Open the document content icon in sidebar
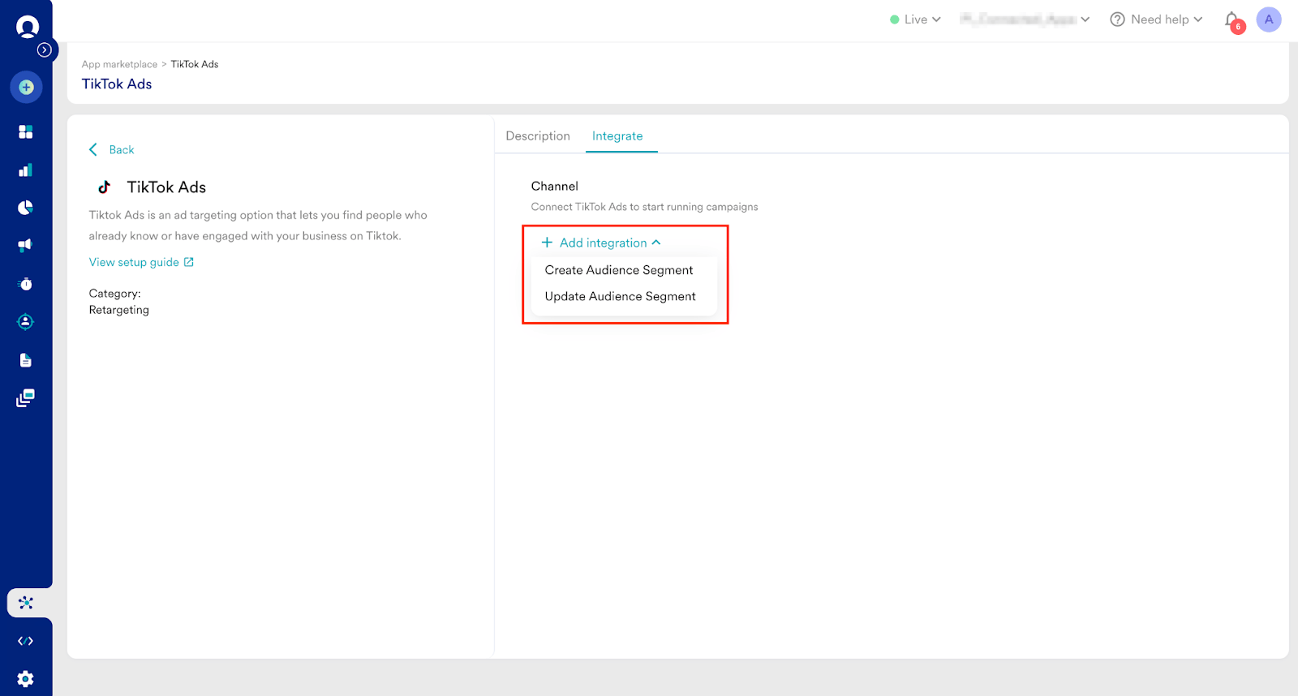 (26, 360)
